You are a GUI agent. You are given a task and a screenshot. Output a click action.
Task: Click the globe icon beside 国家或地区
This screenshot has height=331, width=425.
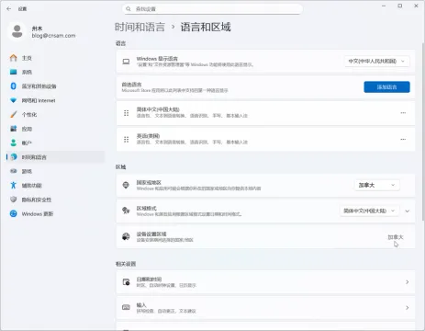(x=126, y=185)
